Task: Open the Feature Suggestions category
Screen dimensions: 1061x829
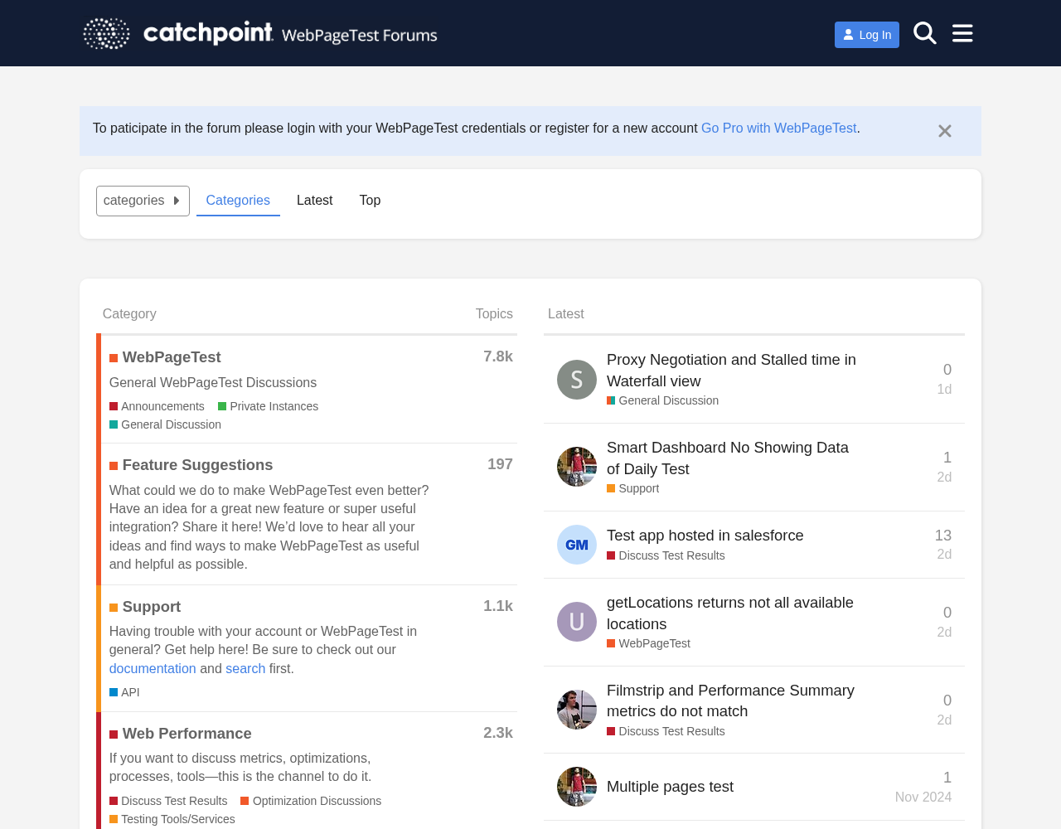Action: (x=197, y=465)
